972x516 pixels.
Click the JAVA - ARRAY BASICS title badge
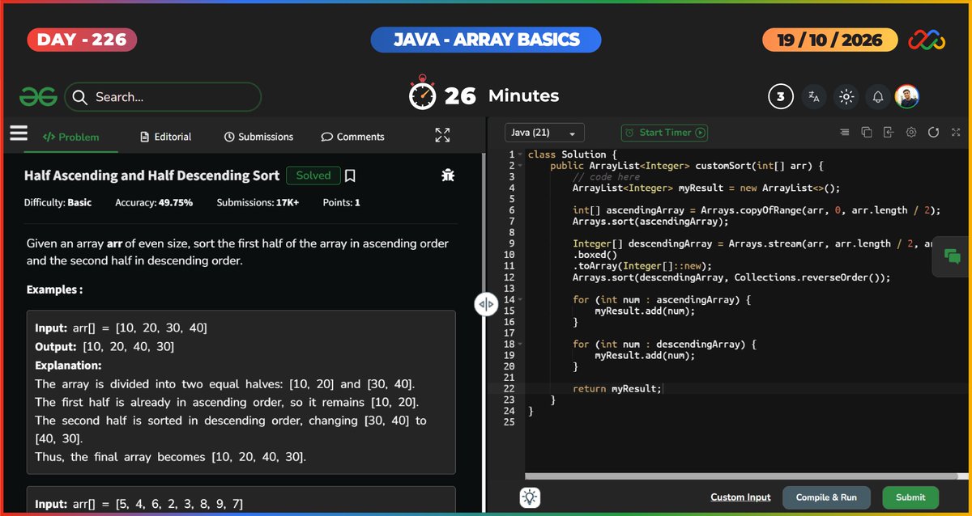pos(486,40)
